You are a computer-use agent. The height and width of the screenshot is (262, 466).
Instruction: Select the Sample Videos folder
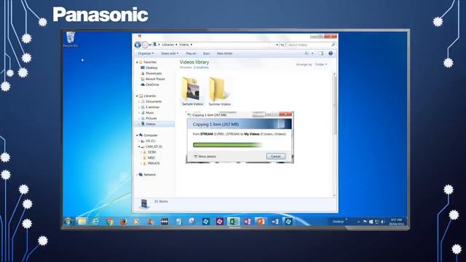[x=192, y=92]
